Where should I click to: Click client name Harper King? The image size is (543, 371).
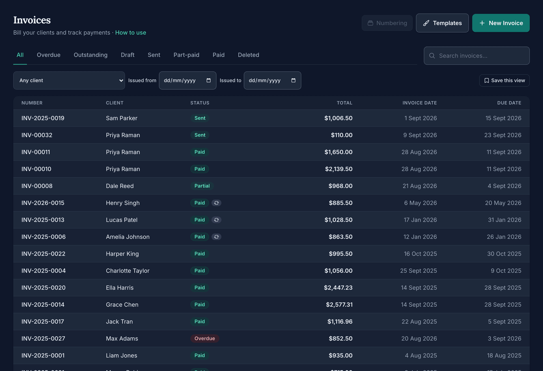point(122,254)
